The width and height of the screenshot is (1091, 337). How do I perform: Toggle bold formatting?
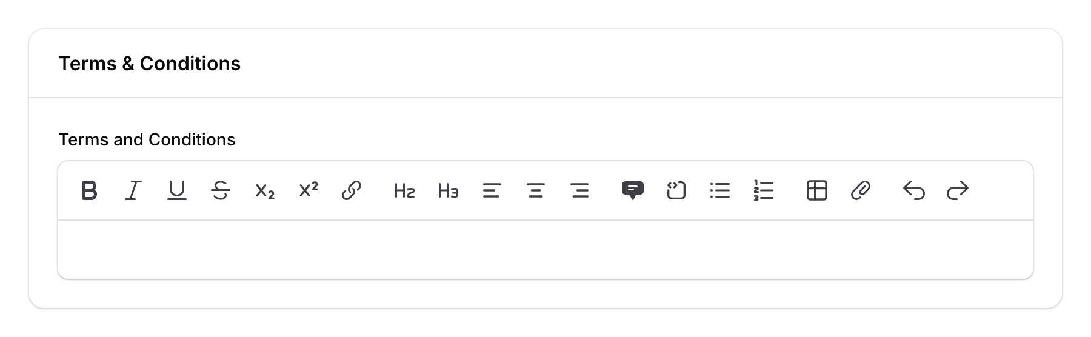pos(89,191)
